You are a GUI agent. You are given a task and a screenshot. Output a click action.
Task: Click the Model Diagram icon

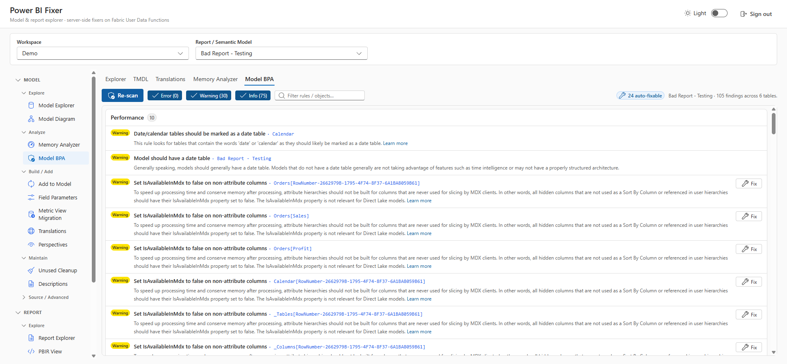[31, 119]
